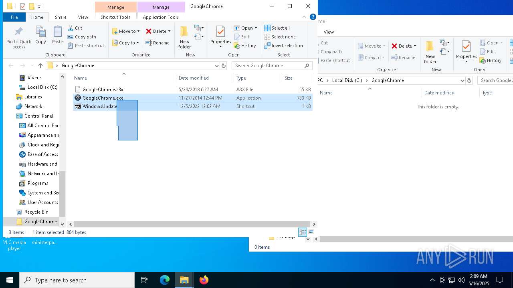Open Task View from the taskbar

coord(144,280)
